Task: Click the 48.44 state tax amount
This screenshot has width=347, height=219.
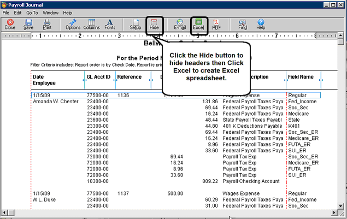Action: tap(211, 120)
